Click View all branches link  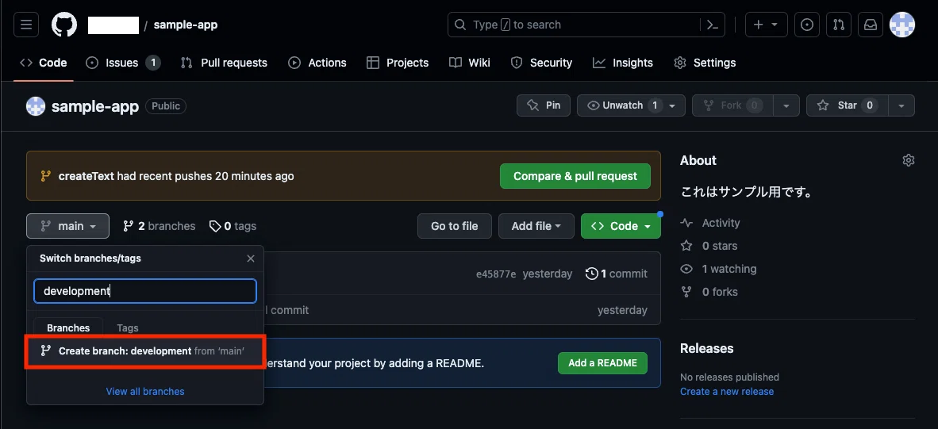click(x=144, y=392)
